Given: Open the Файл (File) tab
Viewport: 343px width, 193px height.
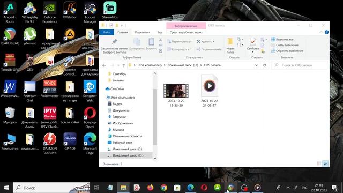Looking at the screenshot, I should click(x=106, y=32).
